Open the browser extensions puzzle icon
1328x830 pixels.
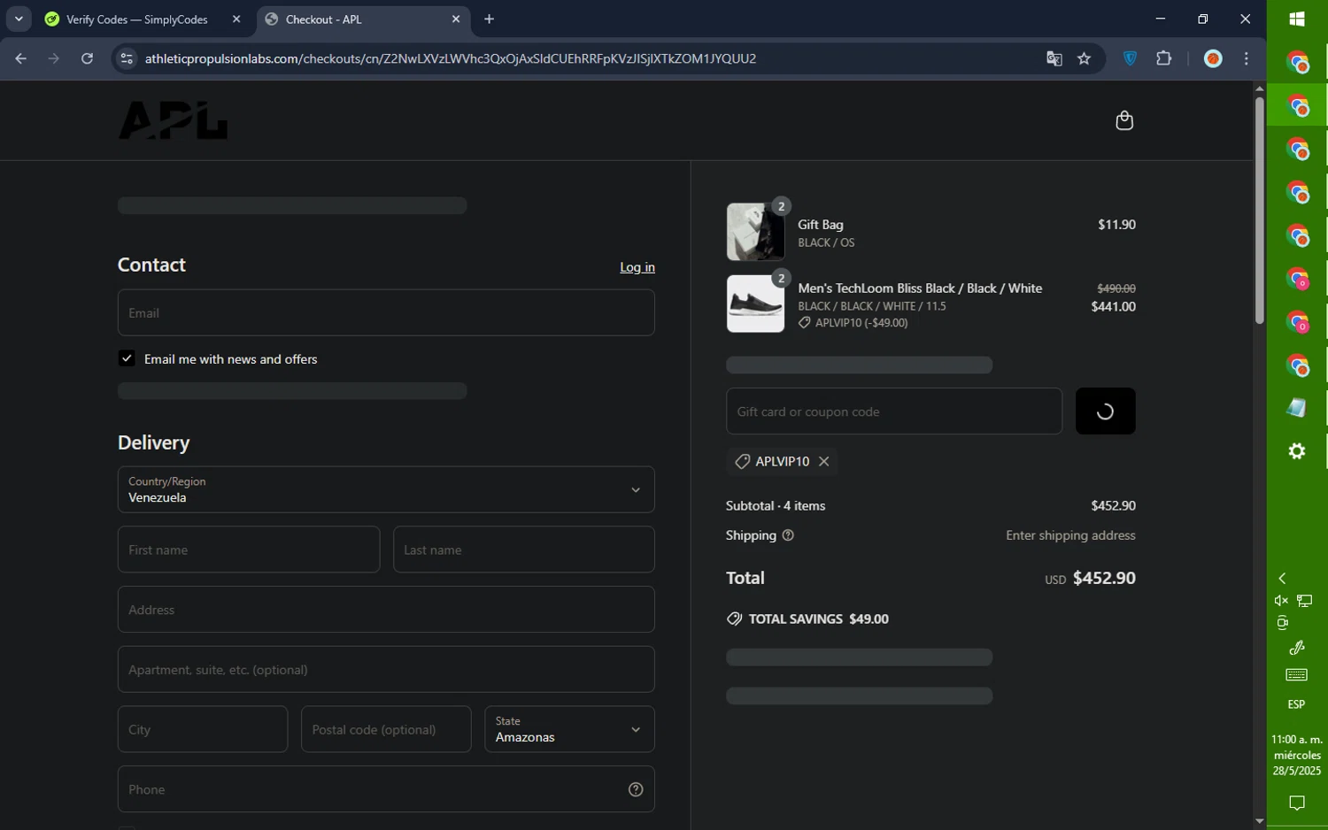[x=1164, y=58]
